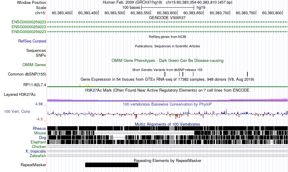Image resolution: width=288 pixels, height=172 pixels.
Task: Click the leftmost dbSNP variant tick
Action: [165, 74]
